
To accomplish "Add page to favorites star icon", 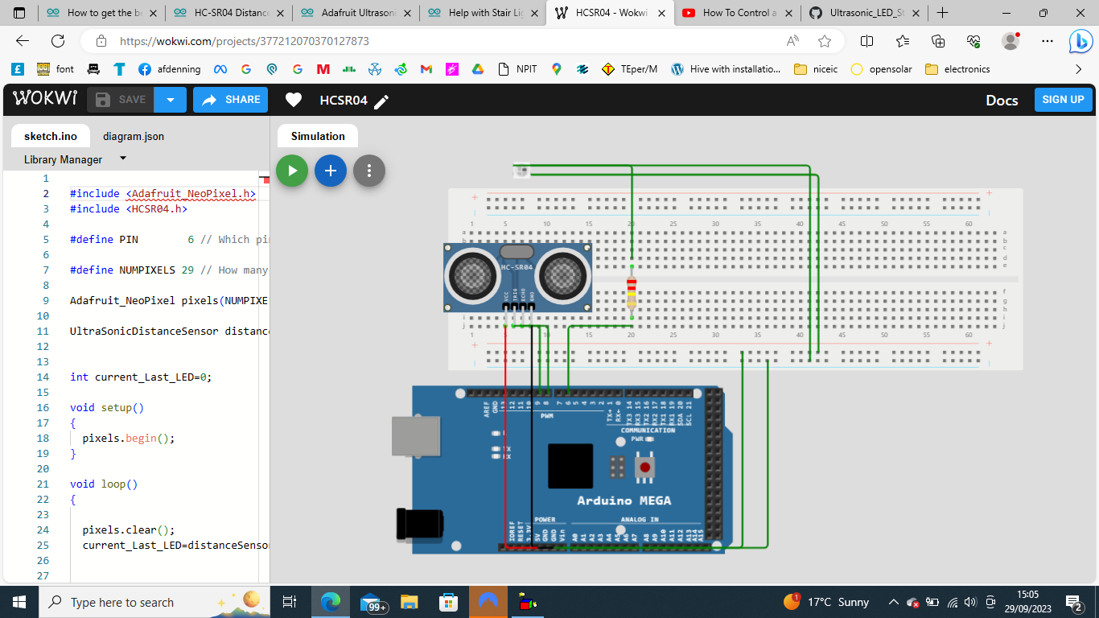I will coord(825,41).
